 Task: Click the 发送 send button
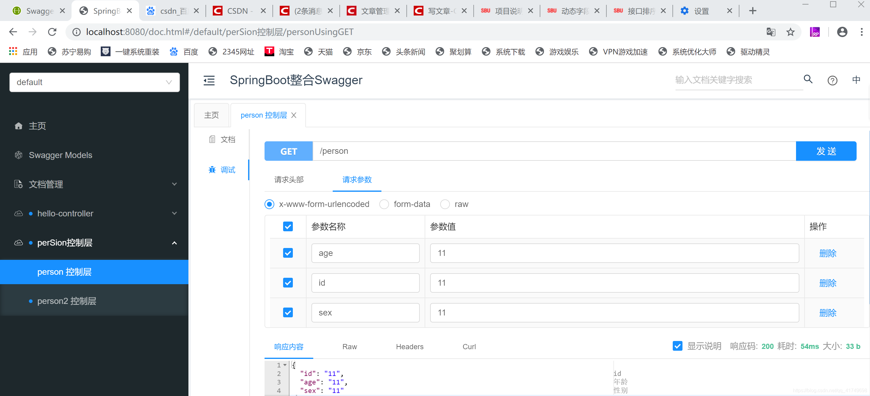pos(826,151)
